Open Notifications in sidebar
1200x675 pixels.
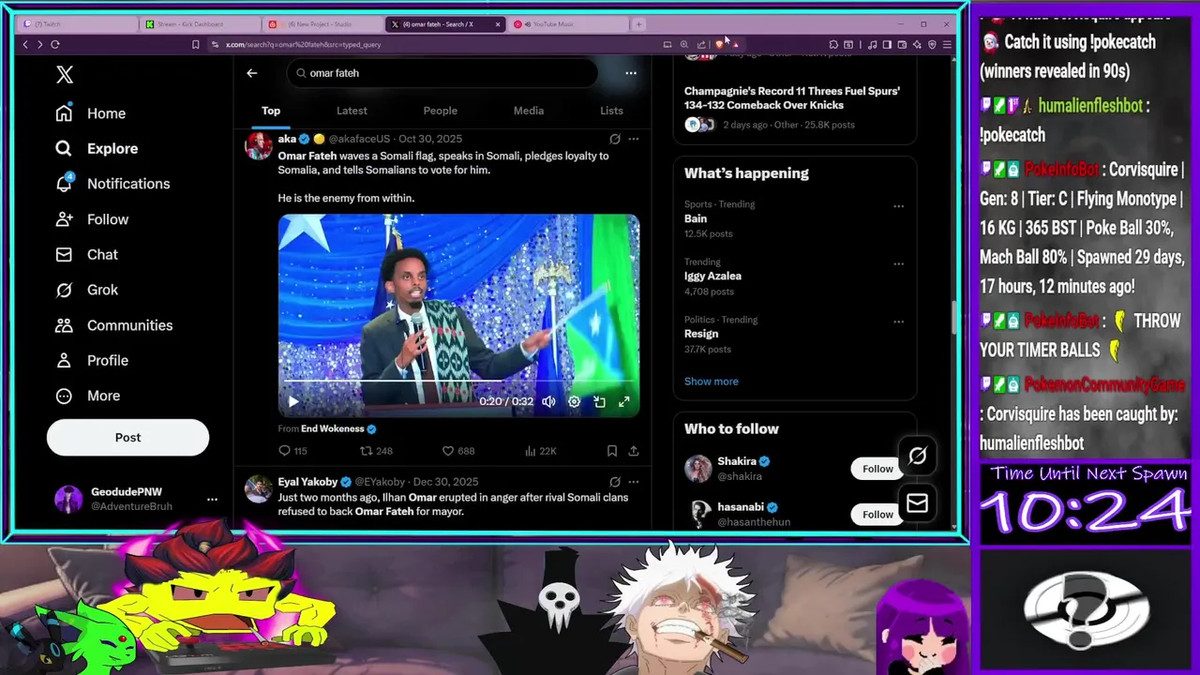[x=112, y=184]
